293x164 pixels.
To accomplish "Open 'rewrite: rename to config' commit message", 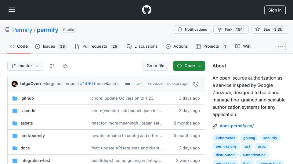I will [x=127, y=135].
